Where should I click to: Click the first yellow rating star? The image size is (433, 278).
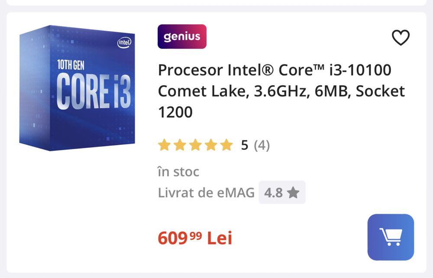pyautogui.click(x=164, y=145)
